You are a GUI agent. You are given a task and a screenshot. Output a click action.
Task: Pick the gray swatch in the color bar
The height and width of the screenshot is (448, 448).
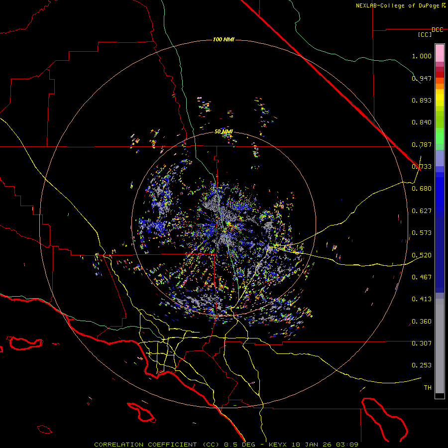pos(440,346)
